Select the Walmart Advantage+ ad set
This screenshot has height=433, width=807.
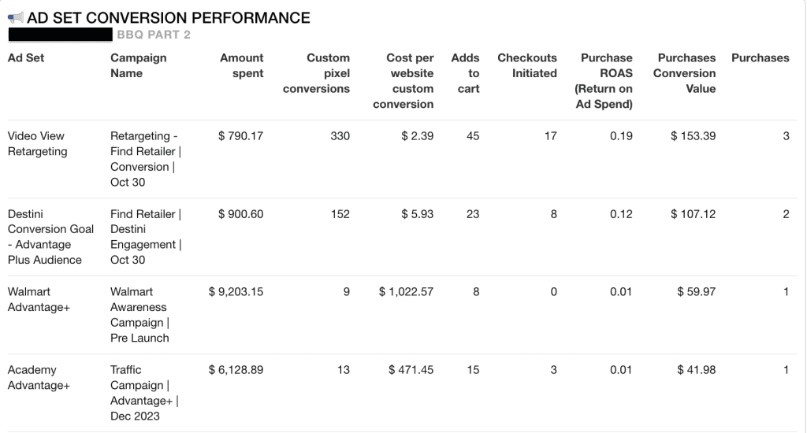[x=39, y=299]
